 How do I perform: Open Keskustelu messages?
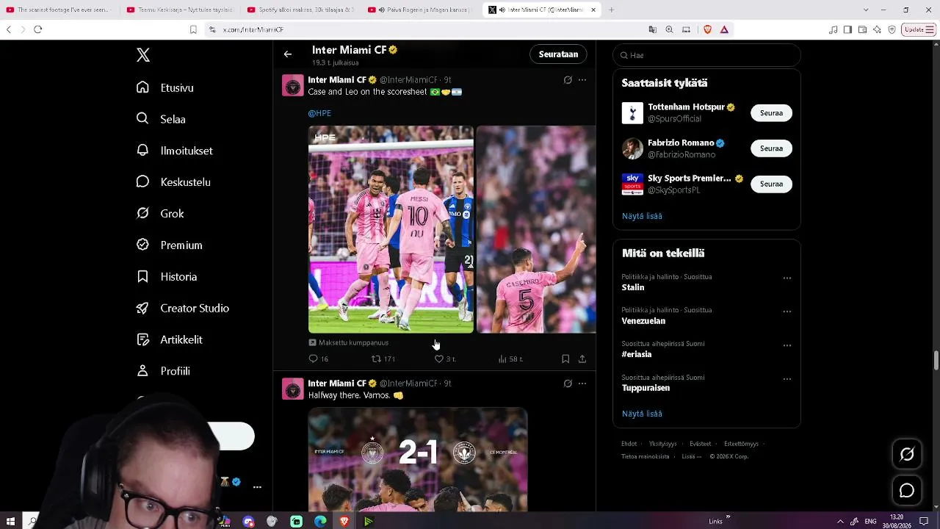pyautogui.click(x=173, y=182)
